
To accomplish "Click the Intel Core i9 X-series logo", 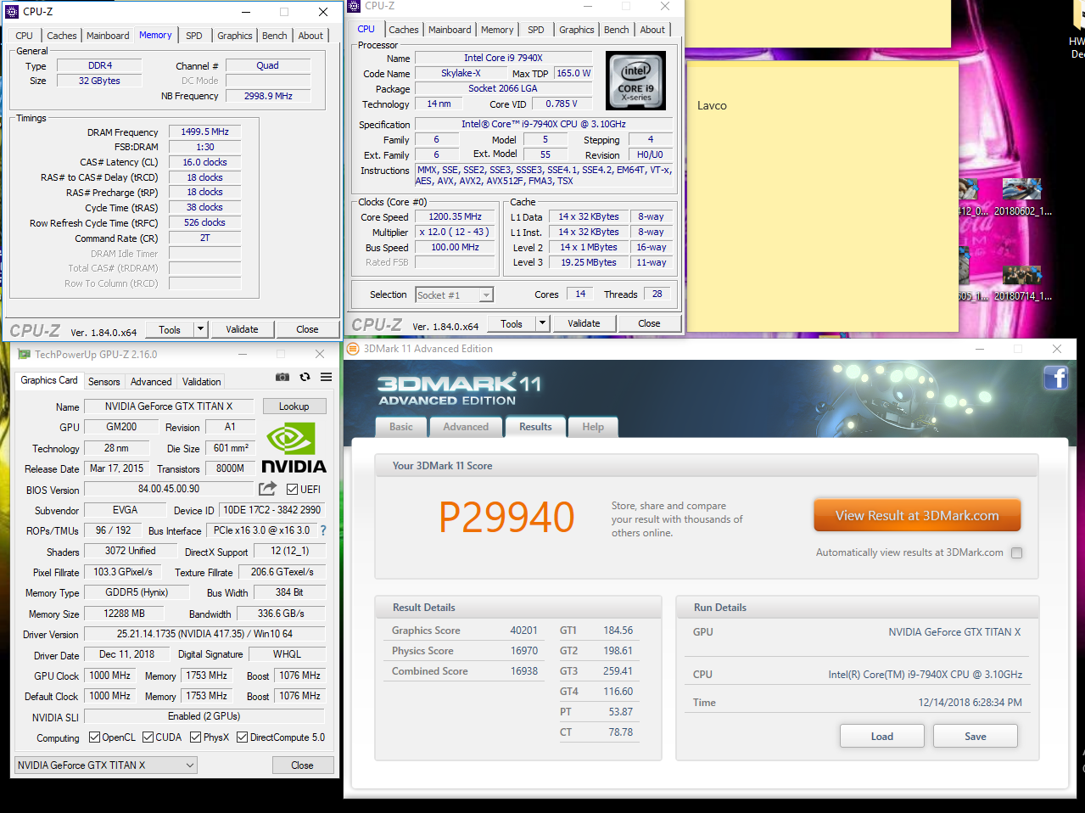I will click(635, 81).
